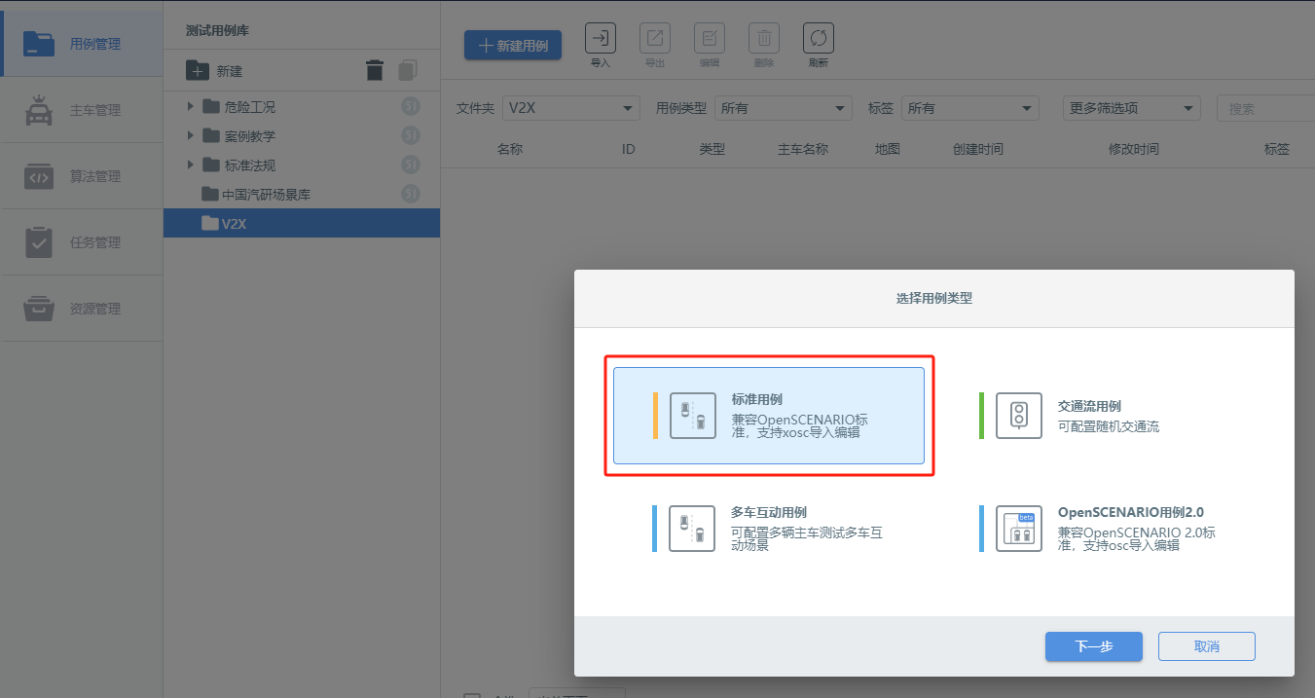The height and width of the screenshot is (698, 1315).
Task: Choose the 标准用例 option card
Action: [769, 416]
